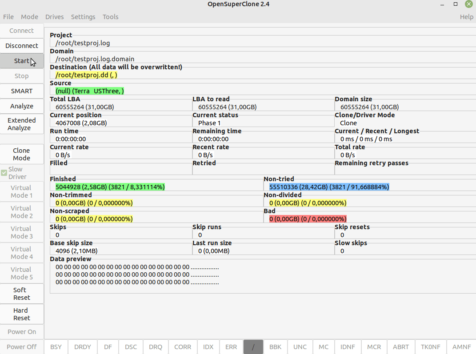Viewport: 476px width, 354px height.
Task: Open the Help menu
Action: point(466,17)
